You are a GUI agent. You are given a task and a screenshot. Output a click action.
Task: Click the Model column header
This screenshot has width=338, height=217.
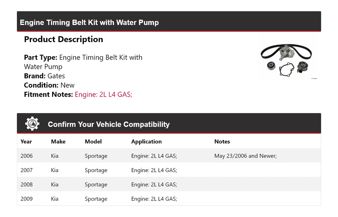(x=93, y=142)
